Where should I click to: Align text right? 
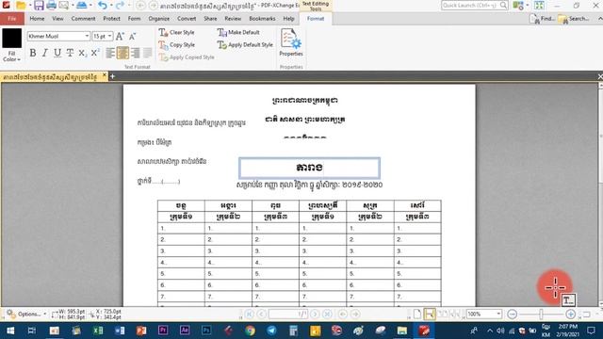pyautogui.click(x=135, y=53)
